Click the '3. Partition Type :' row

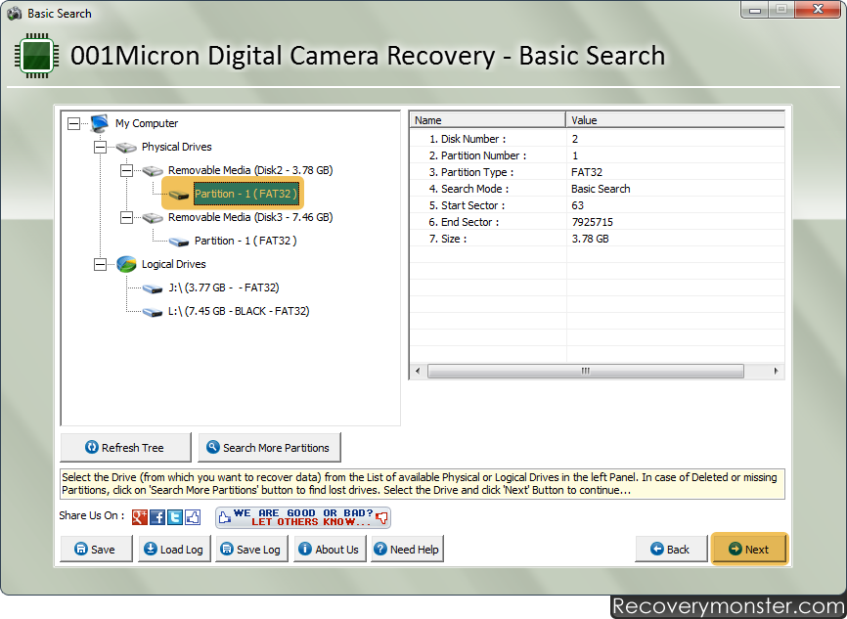pos(597,172)
